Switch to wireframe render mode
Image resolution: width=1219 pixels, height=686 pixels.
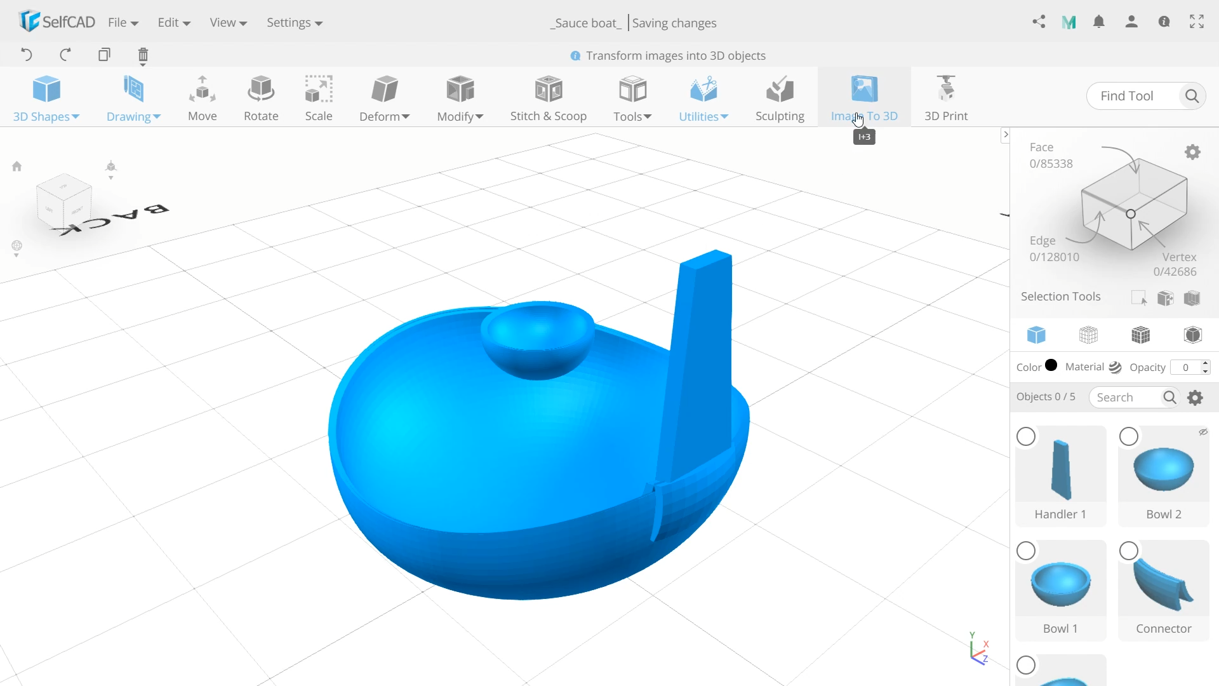[1088, 335]
